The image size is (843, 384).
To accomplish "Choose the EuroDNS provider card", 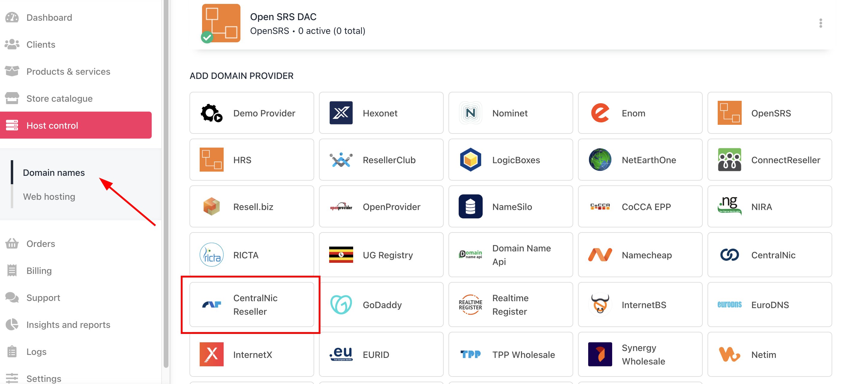I will coord(769,305).
